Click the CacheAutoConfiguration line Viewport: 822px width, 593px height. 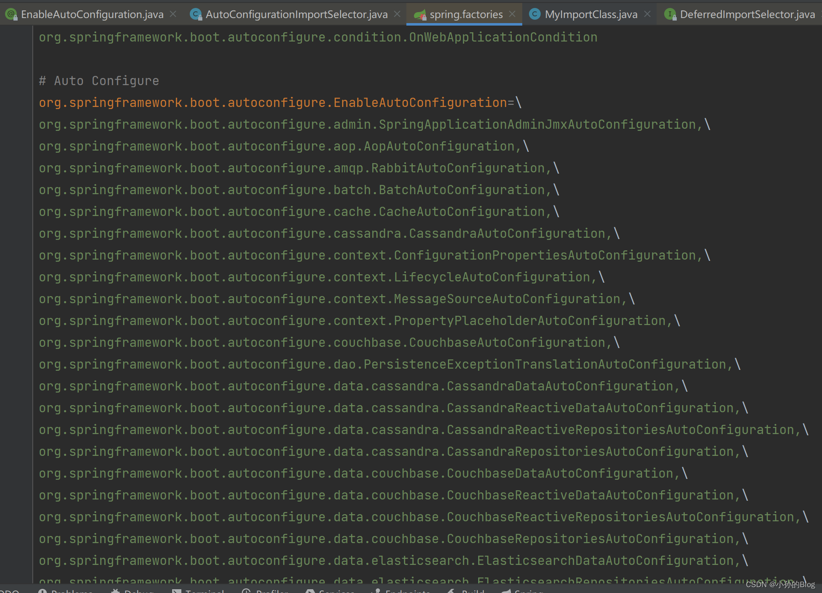tap(299, 212)
